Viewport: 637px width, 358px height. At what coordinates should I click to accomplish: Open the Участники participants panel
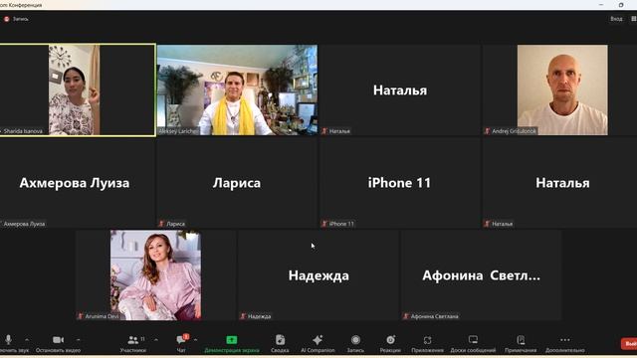(132, 343)
